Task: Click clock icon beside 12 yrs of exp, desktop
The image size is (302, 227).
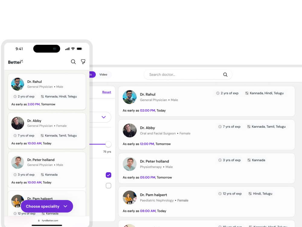Action: pyautogui.click(x=220, y=194)
